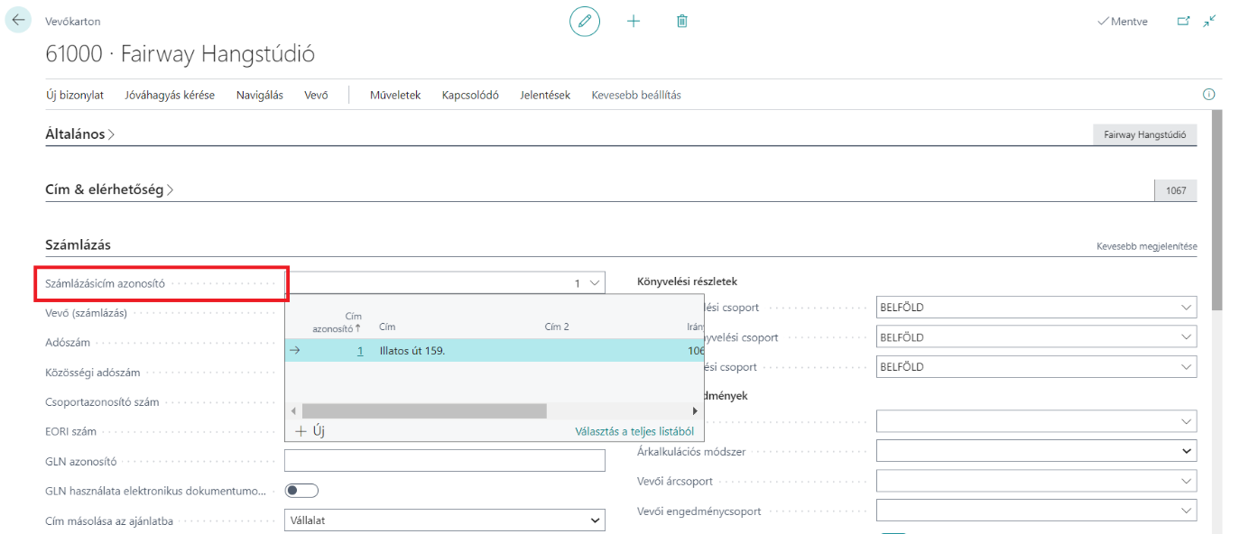Open the Navigálás menu
The height and width of the screenshot is (534, 1249).
tap(260, 95)
